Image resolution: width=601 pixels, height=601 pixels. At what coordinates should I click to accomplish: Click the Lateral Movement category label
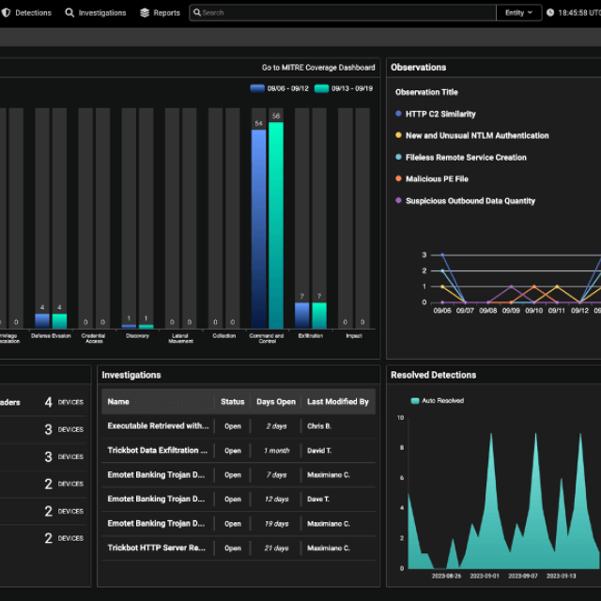(180, 338)
